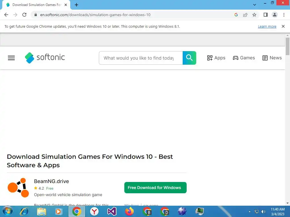Viewport: 290px width, 217px height.
Task: Click the 4.2 star rating
Action: (39, 188)
